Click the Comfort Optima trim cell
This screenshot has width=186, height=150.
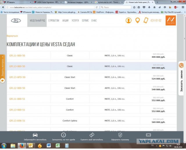[70, 121]
